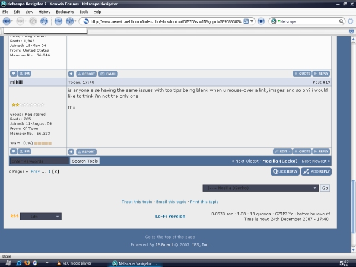
Task: Open the Windows Start button
Action: tap(8, 263)
